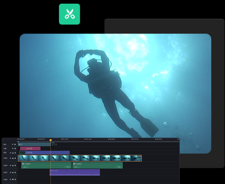Image resolution: width=225 pixels, height=184 pixels.
Task: Toggle visibility of the empty 轨道6
Action: 11,179
